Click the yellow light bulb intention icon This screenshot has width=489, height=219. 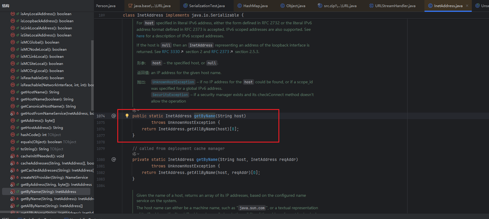127,116
